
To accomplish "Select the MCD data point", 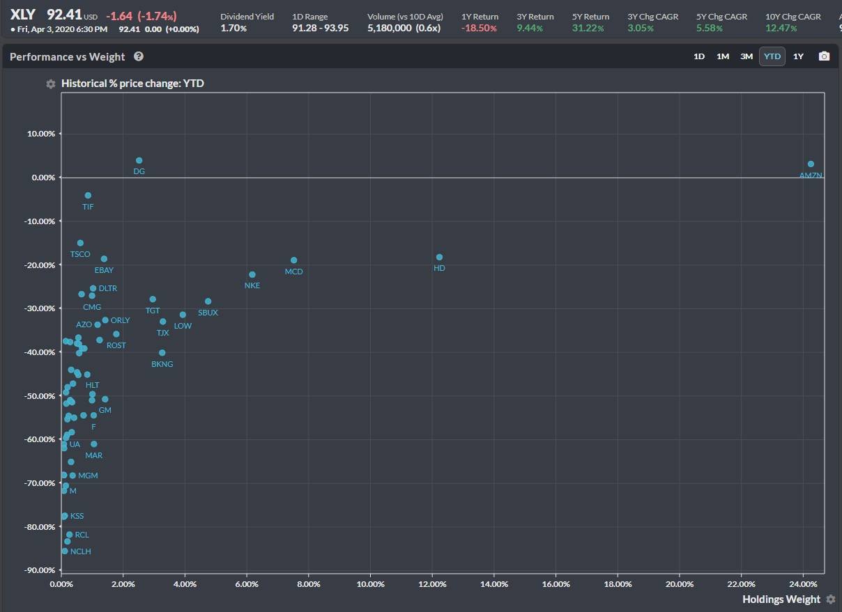I will [294, 260].
